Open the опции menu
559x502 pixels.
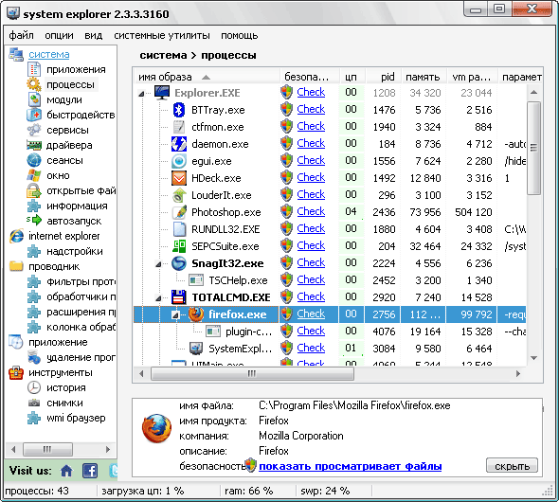coord(59,36)
